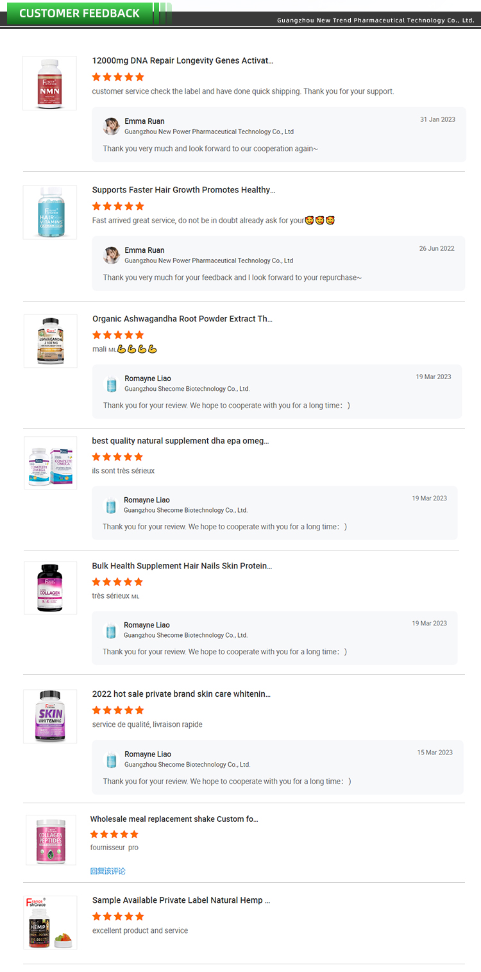
Task: Click Romayne Liao's avatar under omega supplement review
Action: click(x=111, y=505)
